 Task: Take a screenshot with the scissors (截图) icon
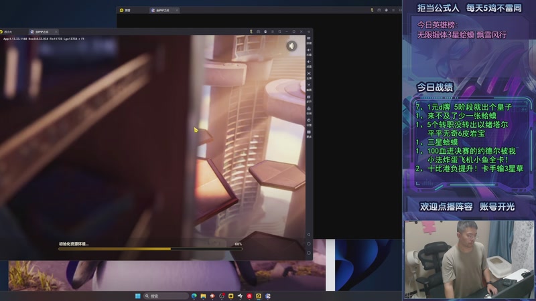tap(309, 87)
